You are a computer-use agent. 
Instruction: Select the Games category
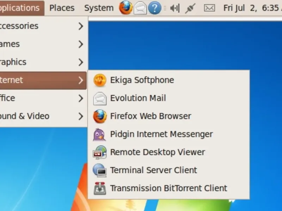tap(43, 44)
